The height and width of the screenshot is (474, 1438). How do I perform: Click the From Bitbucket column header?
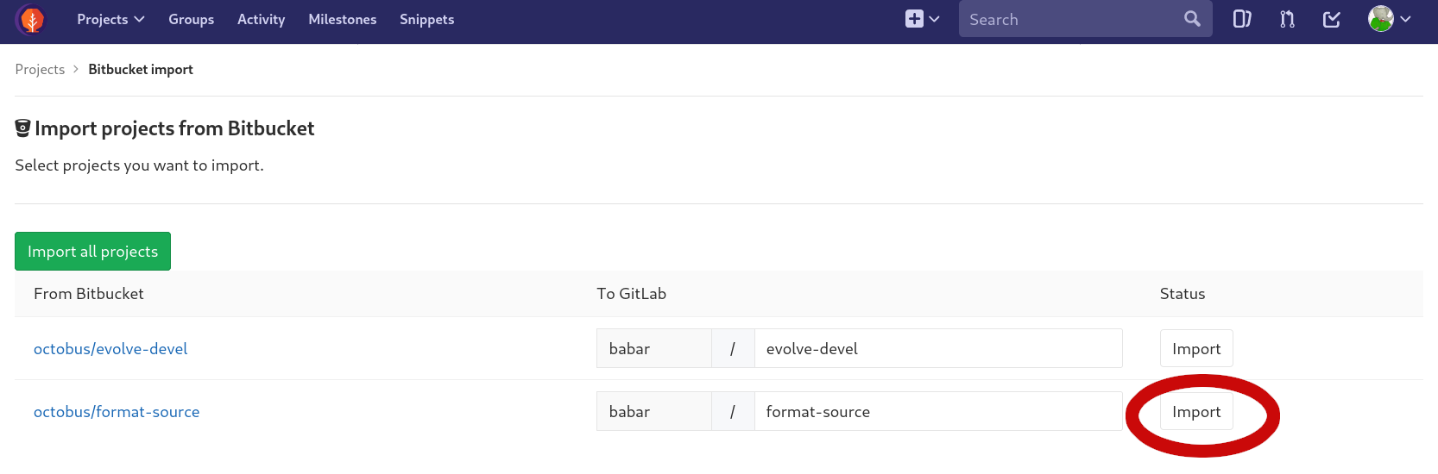[x=89, y=294]
